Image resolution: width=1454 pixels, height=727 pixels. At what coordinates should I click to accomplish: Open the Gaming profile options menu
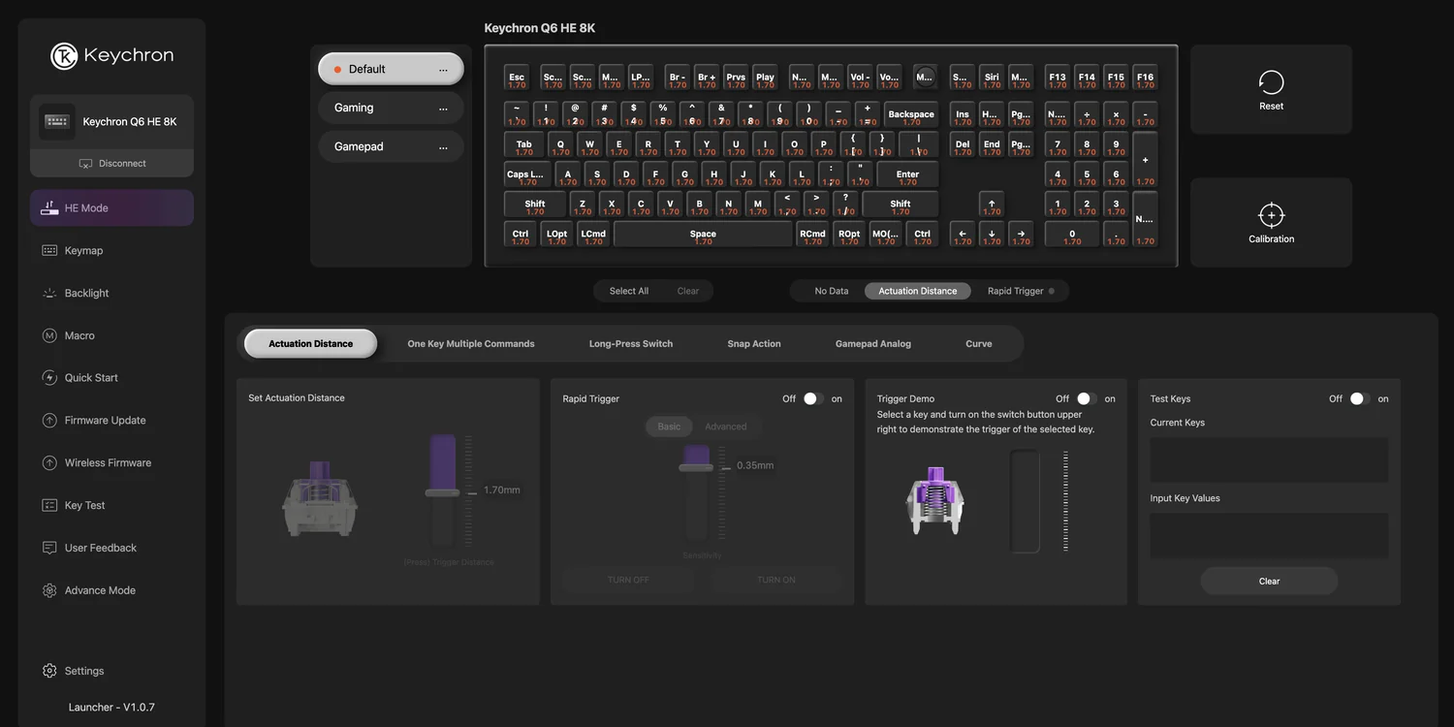[443, 109]
